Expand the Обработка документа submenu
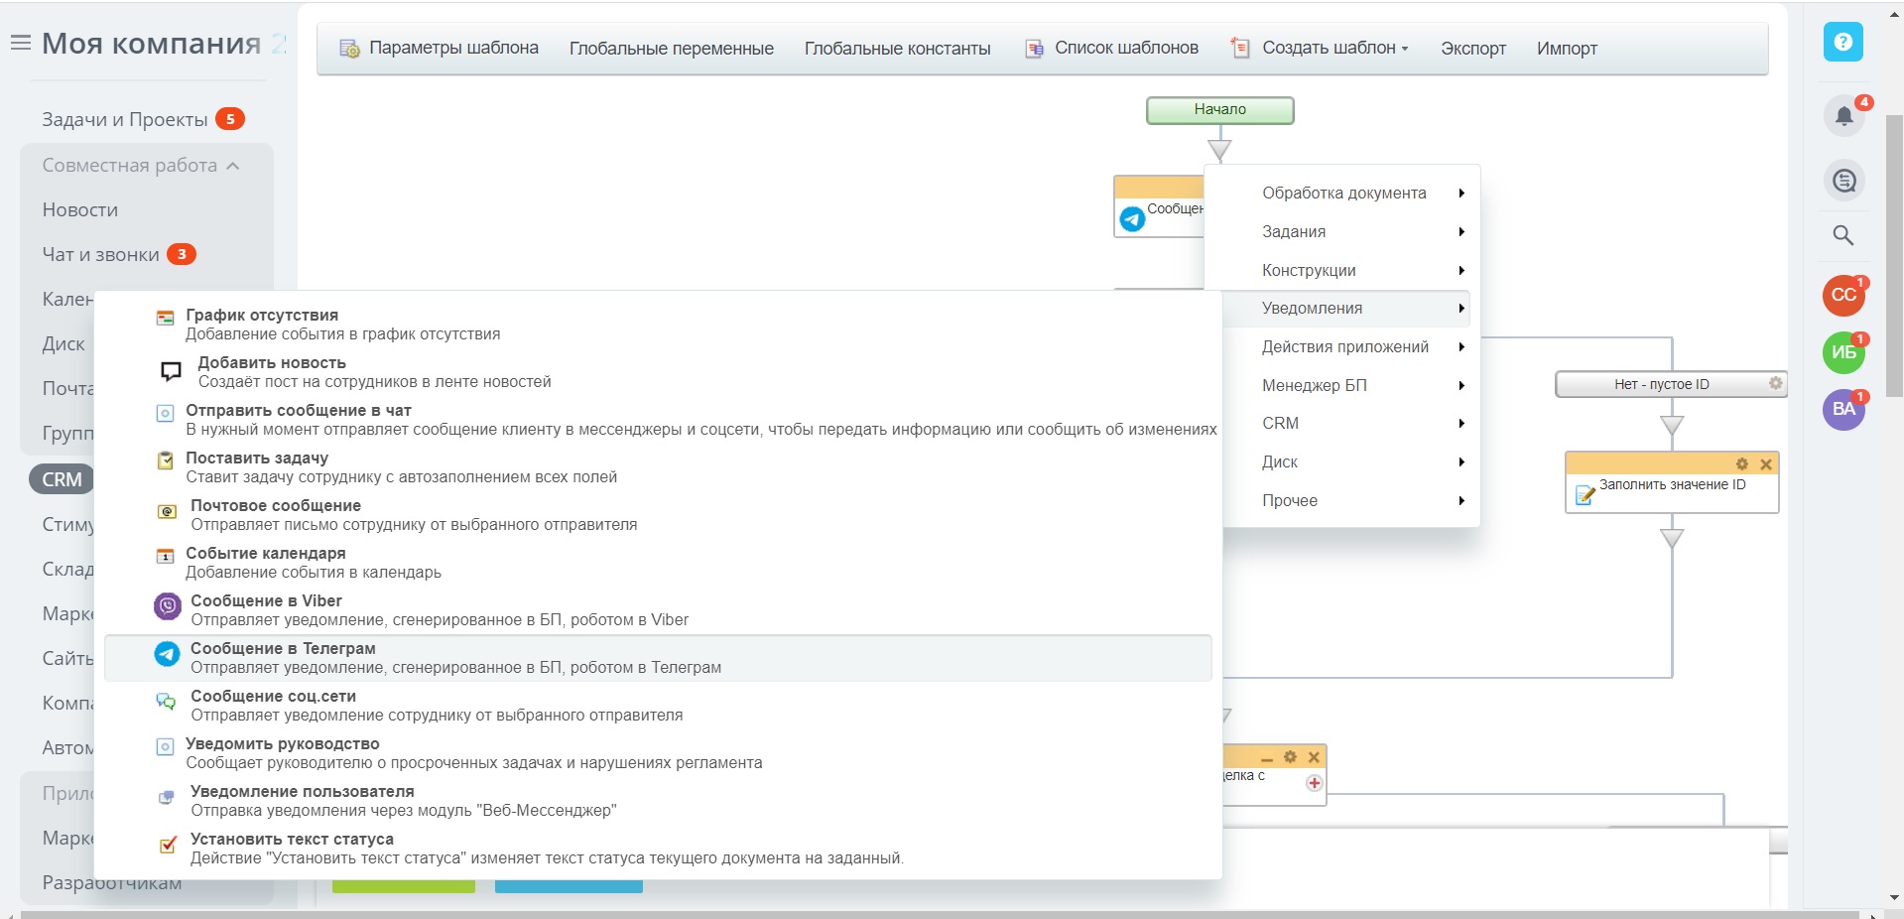This screenshot has width=1904, height=919. tap(1343, 194)
